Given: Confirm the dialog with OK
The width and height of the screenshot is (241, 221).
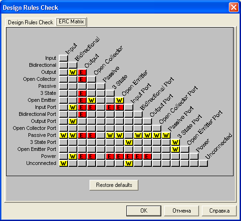Looking at the screenshot, I should coord(144,211).
